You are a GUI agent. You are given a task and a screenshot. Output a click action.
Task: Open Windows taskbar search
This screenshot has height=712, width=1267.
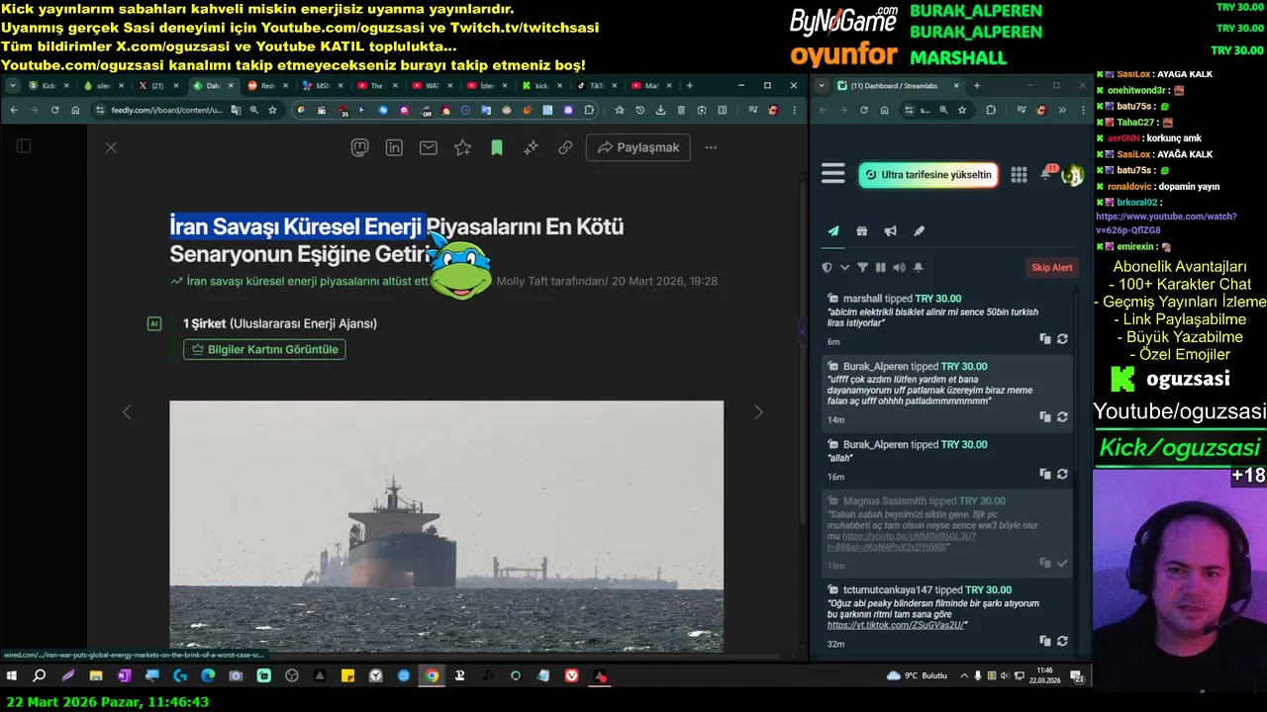pyautogui.click(x=40, y=676)
